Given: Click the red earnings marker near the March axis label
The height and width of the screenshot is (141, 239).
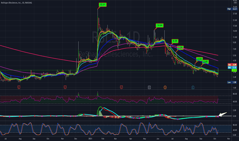Looking at the screenshot, I should coord(121,87).
